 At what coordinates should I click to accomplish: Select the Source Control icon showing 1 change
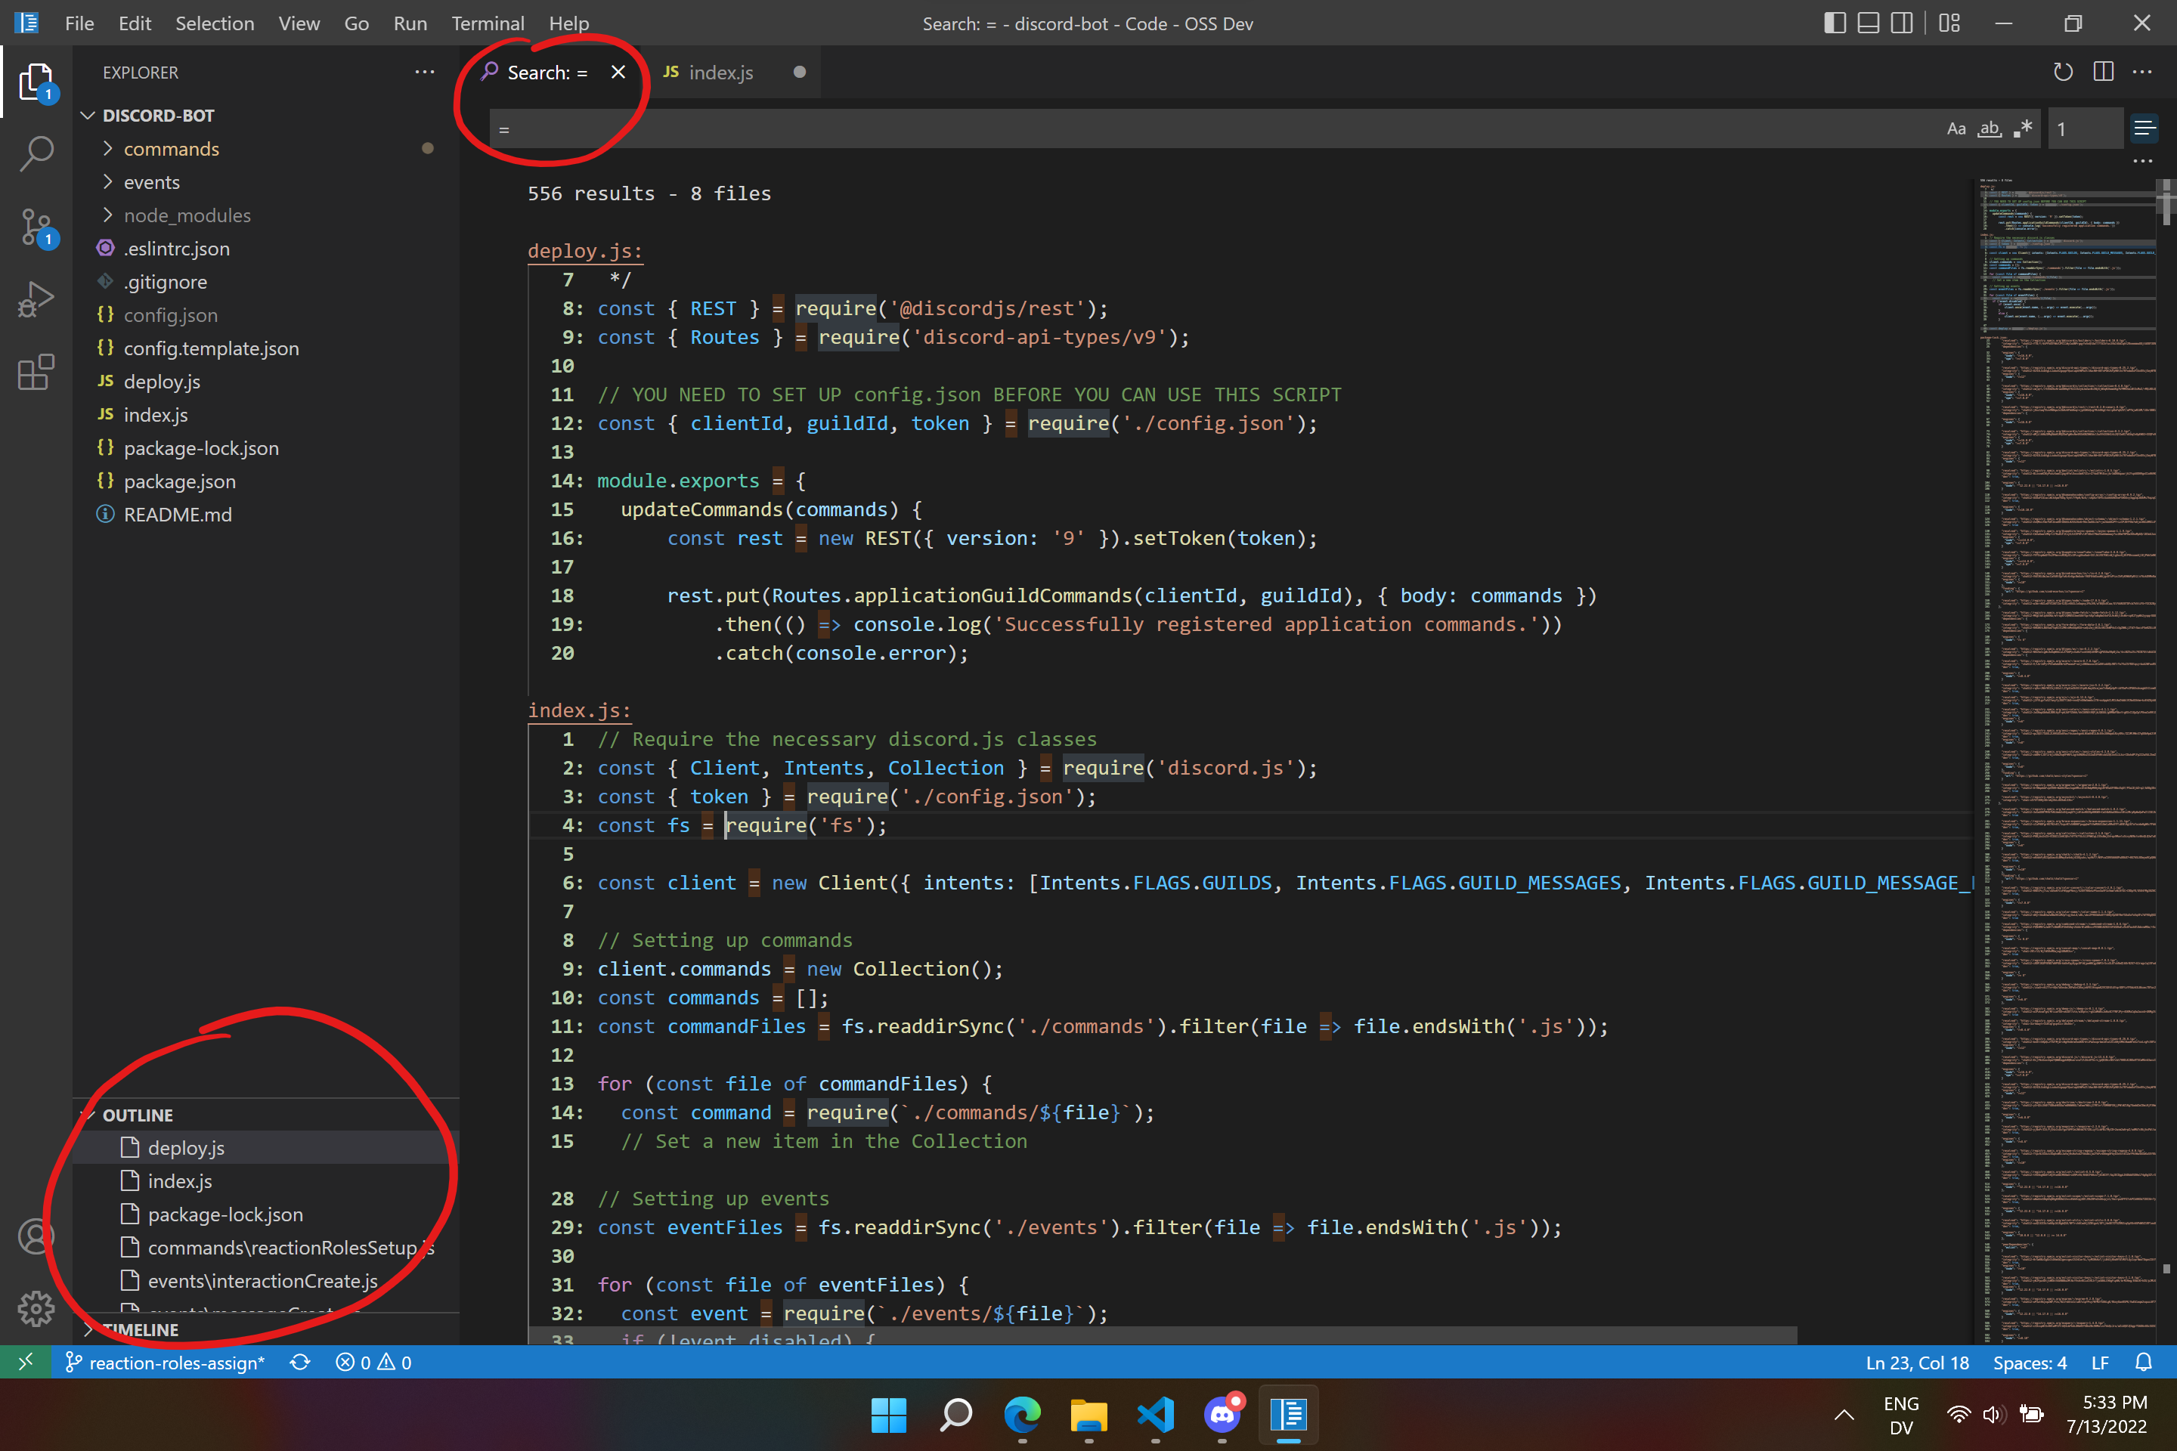point(36,227)
